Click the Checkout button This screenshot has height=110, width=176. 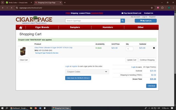[x=151, y=86]
